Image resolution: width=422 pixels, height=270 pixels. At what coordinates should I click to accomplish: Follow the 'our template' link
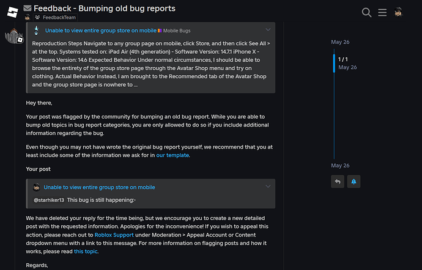click(x=172, y=155)
